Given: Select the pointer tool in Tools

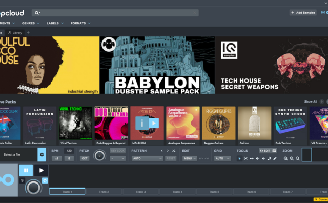Looking at the screenshot, I should click(239, 158).
